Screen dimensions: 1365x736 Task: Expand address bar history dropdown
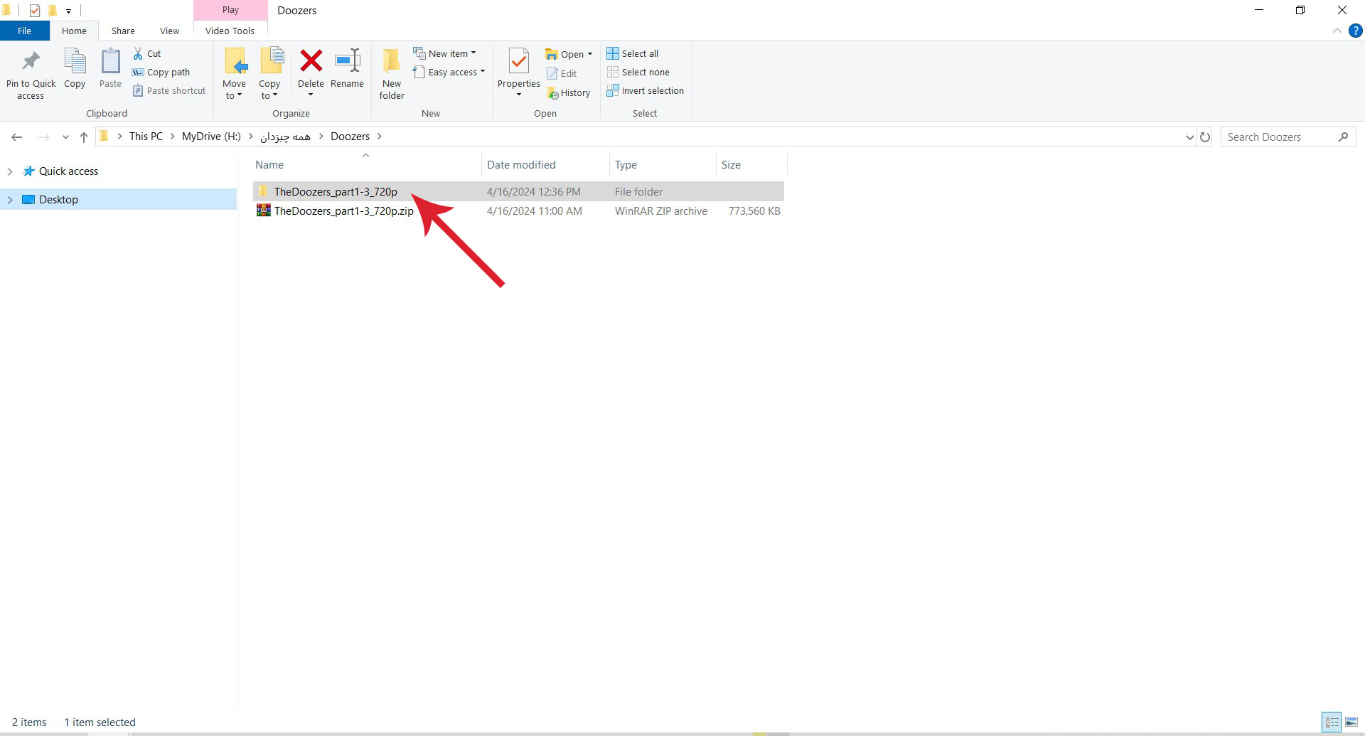[1189, 137]
